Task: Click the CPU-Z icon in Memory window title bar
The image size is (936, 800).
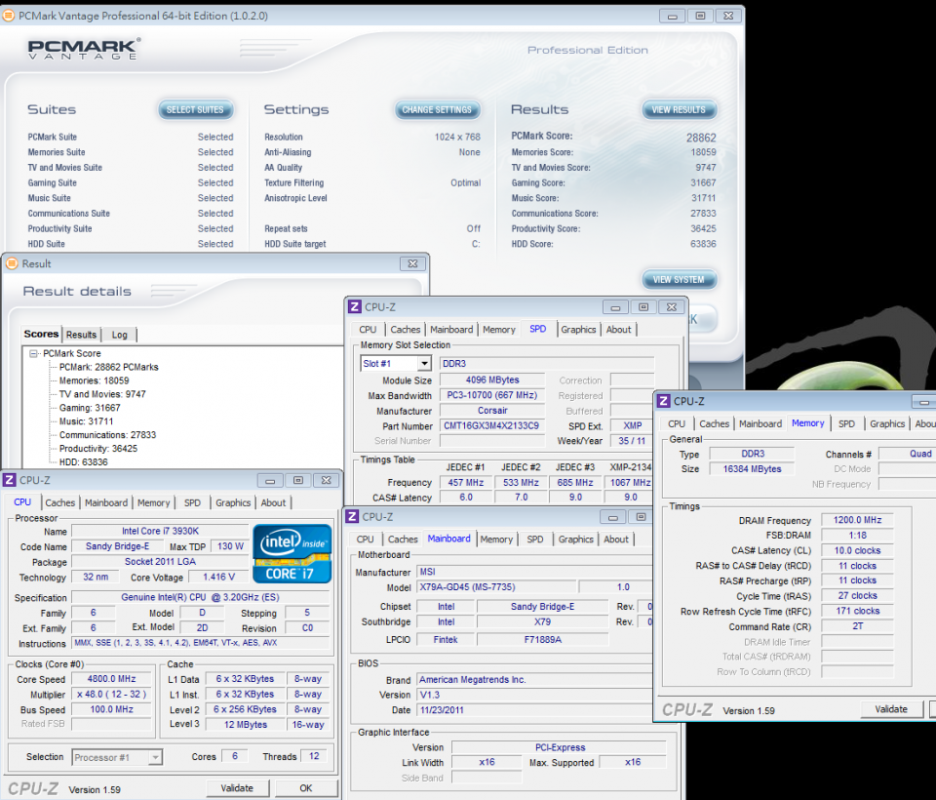Action: point(663,401)
